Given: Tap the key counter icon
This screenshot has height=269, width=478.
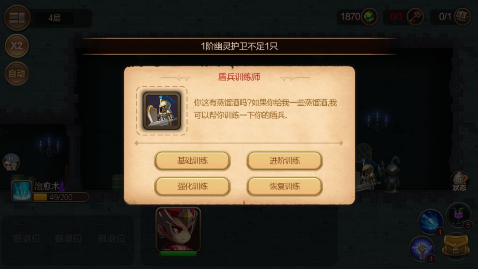Looking at the screenshot, I should click(x=415, y=16).
